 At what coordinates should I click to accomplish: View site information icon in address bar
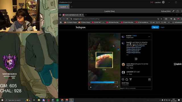71,19
